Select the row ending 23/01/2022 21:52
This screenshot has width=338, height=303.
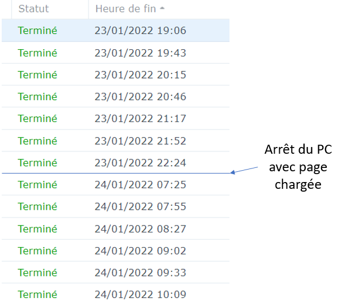[115, 141]
